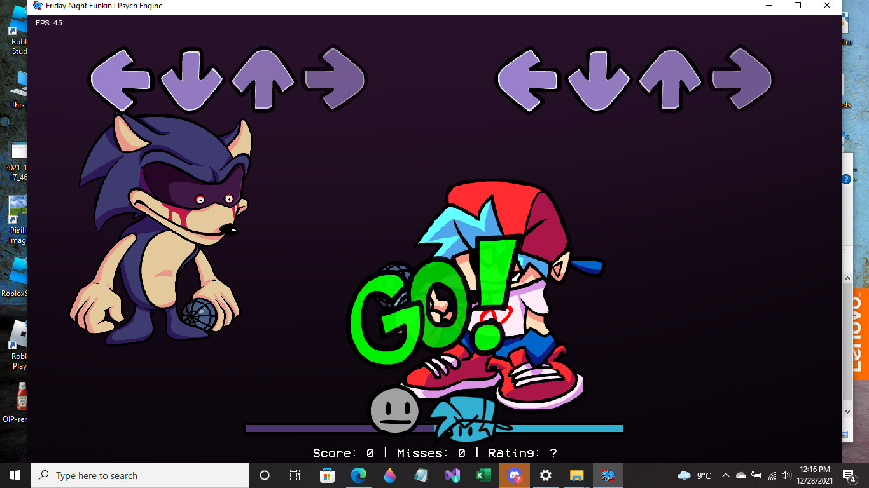The height and width of the screenshot is (488, 869).
Task: Launch Visual Studio from the taskbar
Action: [x=452, y=475]
